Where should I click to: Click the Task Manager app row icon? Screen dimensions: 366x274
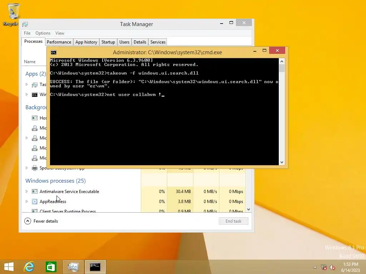pyautogui.click(x=35, y=85)
